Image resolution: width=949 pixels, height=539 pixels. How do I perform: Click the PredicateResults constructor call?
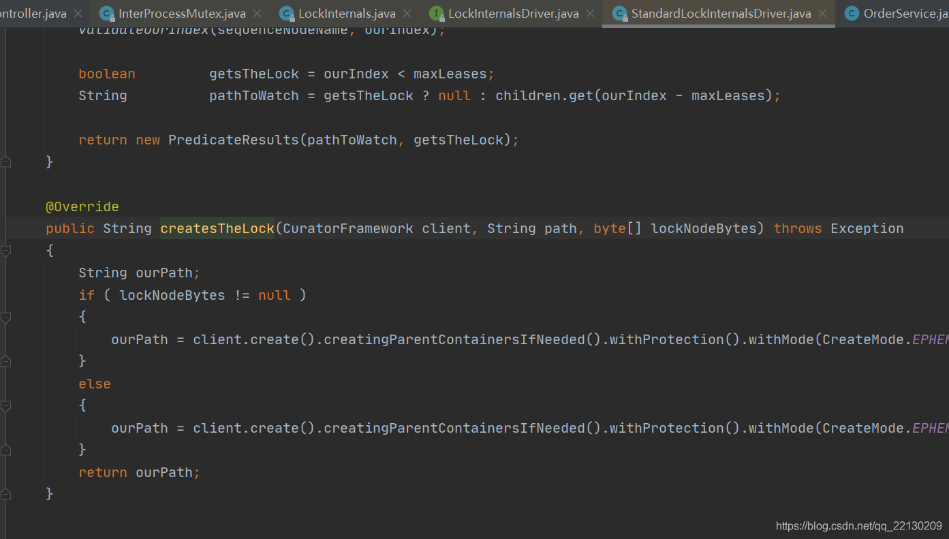(x=234, y=140)
